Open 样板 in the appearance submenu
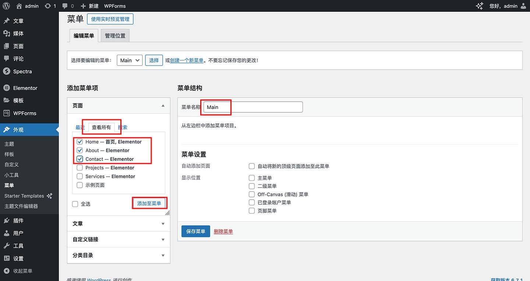Screen dimensions: 530x281 [9, 154]
